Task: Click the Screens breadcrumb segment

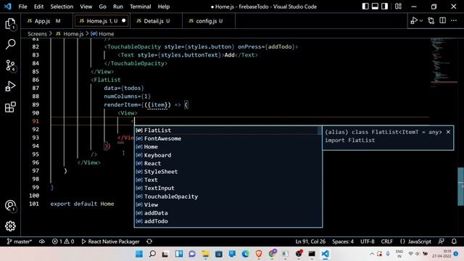Action: click(37, 34)
